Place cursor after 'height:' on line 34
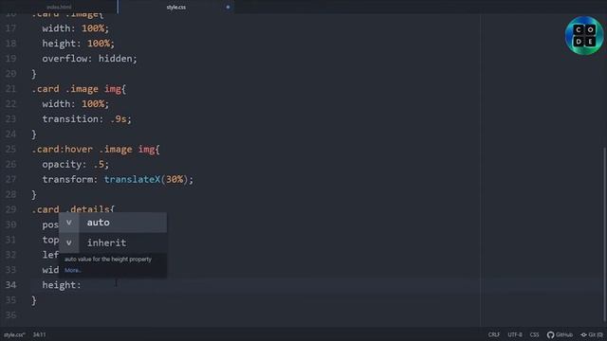The height and width of the screenshot is (341, 607). [83, 285]
